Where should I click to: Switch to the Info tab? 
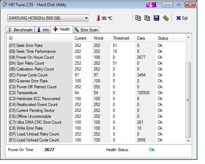pyautogui.click(x=43, y=30)
